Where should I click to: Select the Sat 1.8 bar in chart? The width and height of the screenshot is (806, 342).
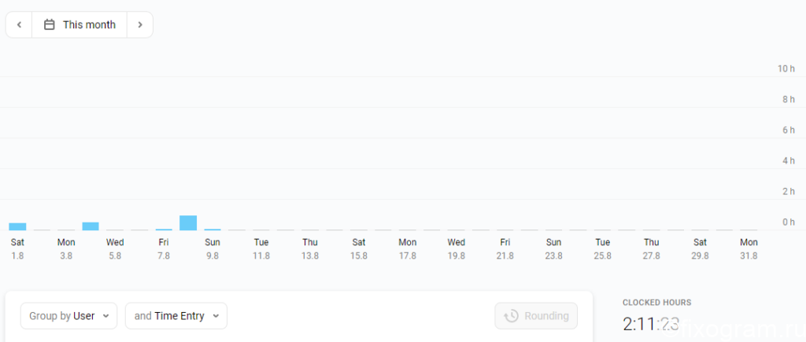click(17, 226)
